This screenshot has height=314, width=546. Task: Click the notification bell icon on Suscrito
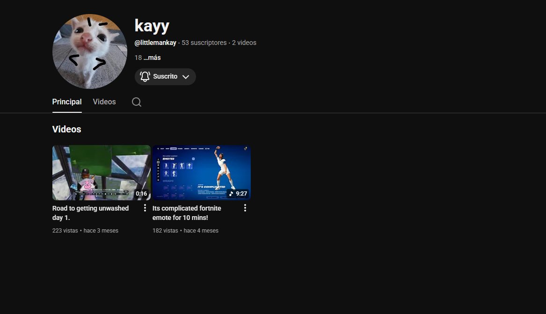tap(145, 76)
